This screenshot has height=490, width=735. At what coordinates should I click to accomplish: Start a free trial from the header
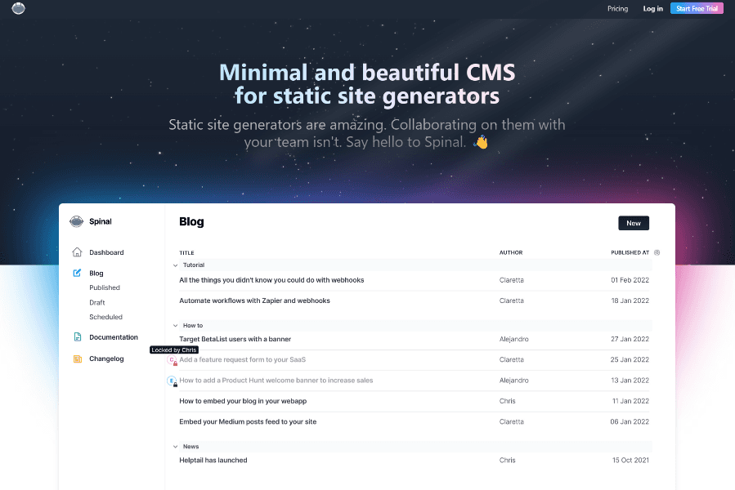696,8
